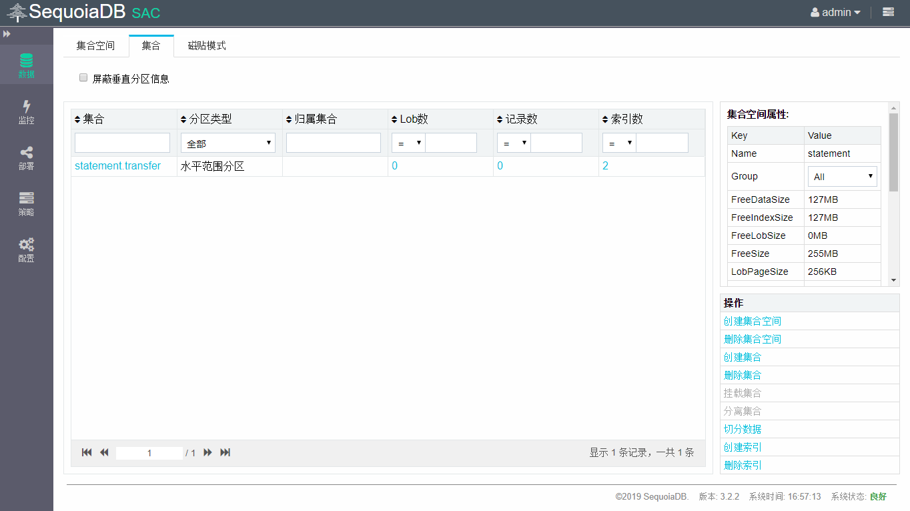Open the top-right server list icon

tap(888, 12)
